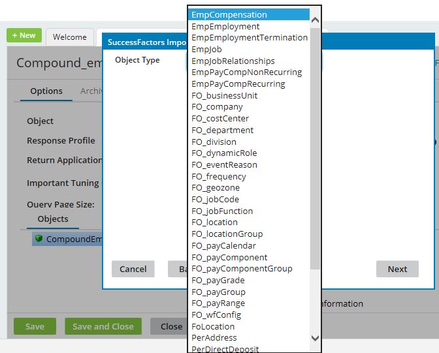
Task: Choose the FO_company option
Action: (249, 107)
